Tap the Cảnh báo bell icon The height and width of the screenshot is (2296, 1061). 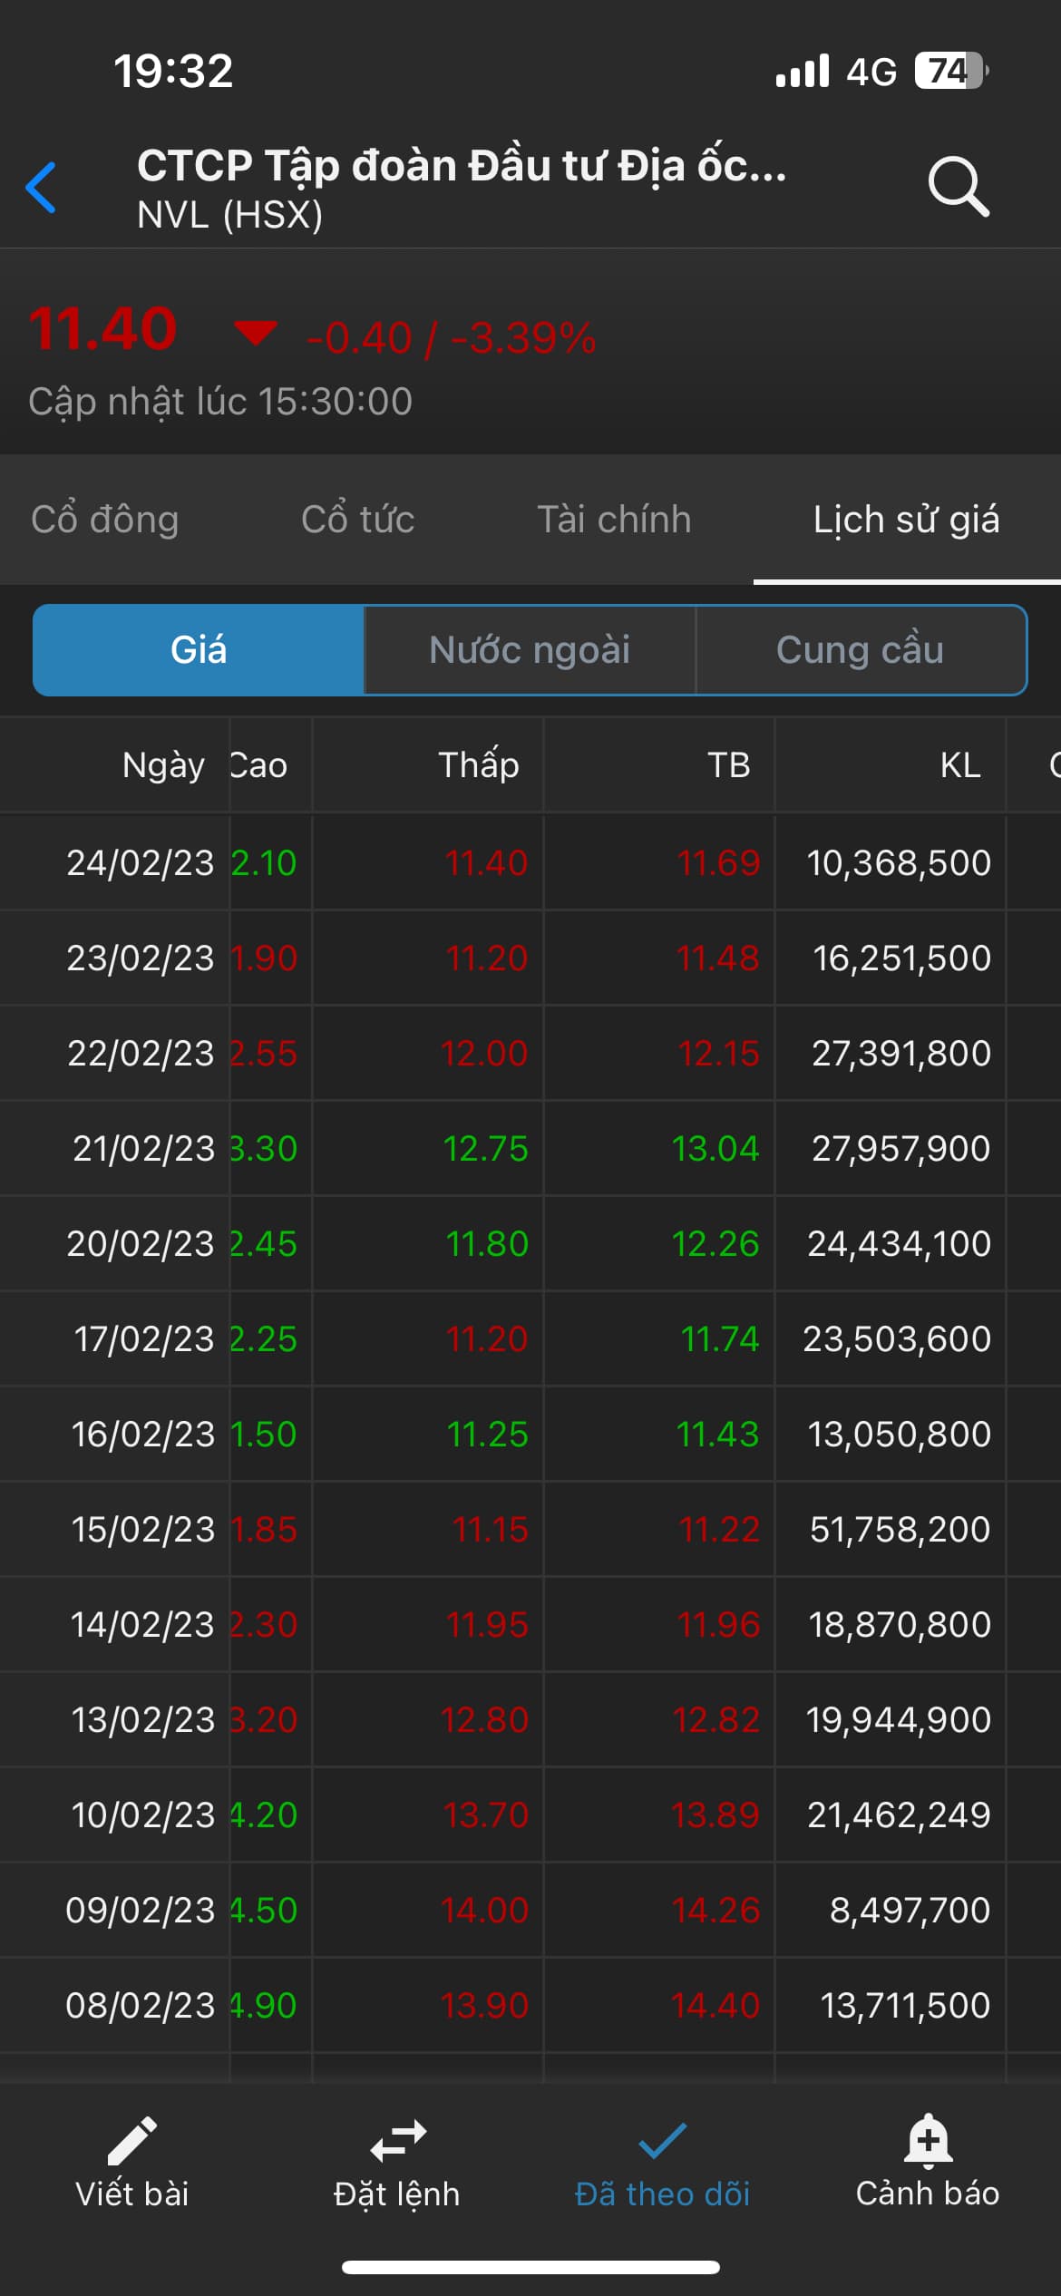928,2141
